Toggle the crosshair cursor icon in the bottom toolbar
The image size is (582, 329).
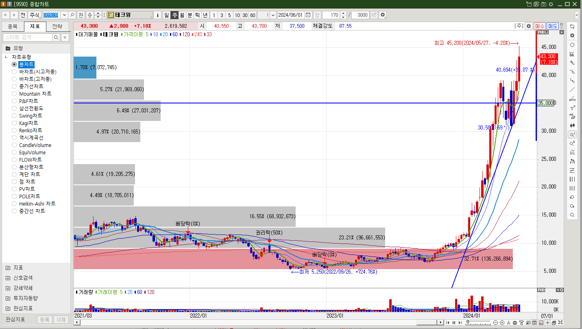point(547,322)
